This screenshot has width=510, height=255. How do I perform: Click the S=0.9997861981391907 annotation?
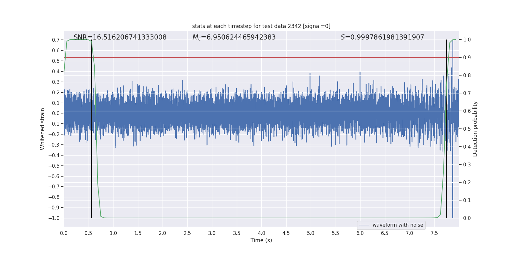382,37
